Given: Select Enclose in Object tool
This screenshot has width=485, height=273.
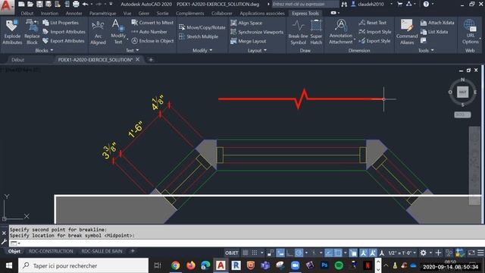Looking at the screenshot, I should (152, 40).
